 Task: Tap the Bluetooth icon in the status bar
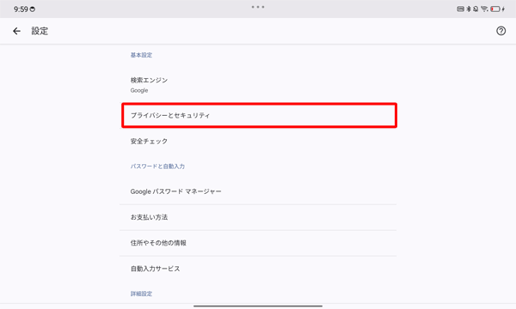point(469,9)
